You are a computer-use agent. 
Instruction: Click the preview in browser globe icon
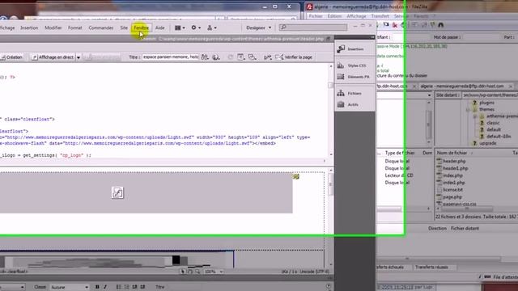216,57
